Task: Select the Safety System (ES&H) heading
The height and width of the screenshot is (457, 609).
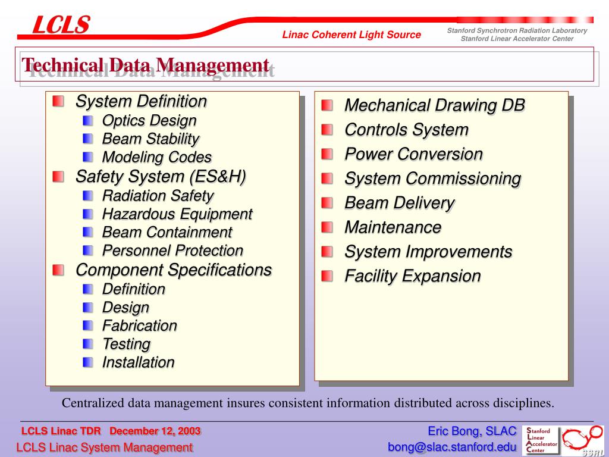Action: [161, 177]
